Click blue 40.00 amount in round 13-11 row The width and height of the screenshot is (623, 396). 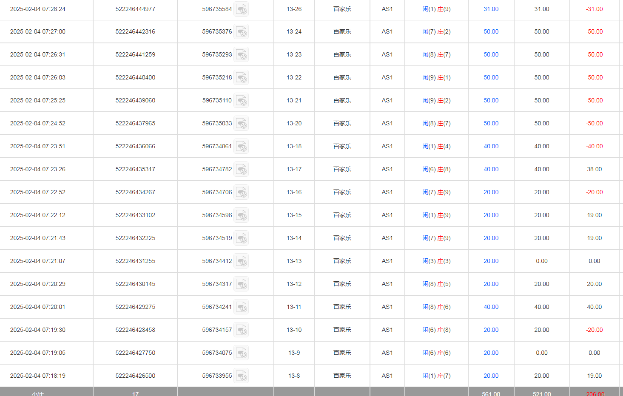tap(491, 307)
